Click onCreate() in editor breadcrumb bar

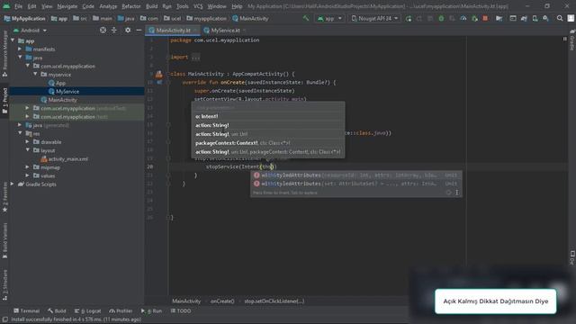(x=222, y=301)
